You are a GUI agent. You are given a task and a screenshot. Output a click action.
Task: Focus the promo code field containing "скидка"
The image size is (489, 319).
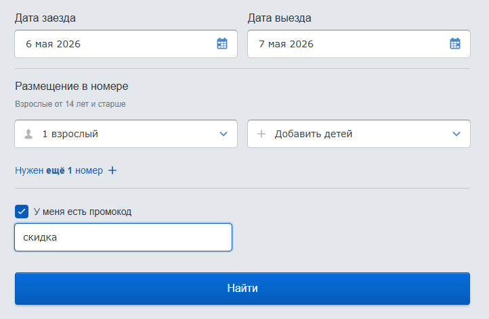pos(123,237)
